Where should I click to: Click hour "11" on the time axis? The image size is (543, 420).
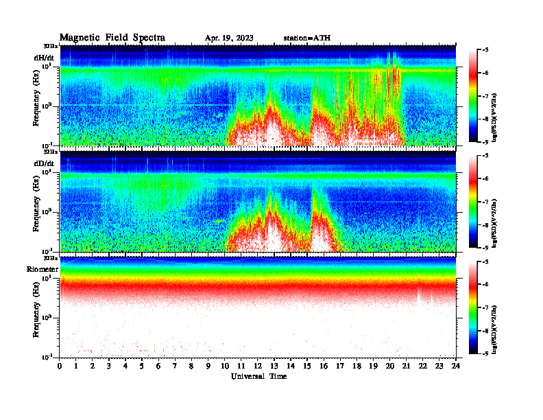[241, 366]
